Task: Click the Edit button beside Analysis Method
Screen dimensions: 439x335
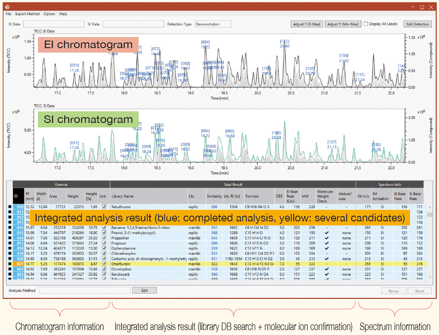Action: (x=145, y=290)
